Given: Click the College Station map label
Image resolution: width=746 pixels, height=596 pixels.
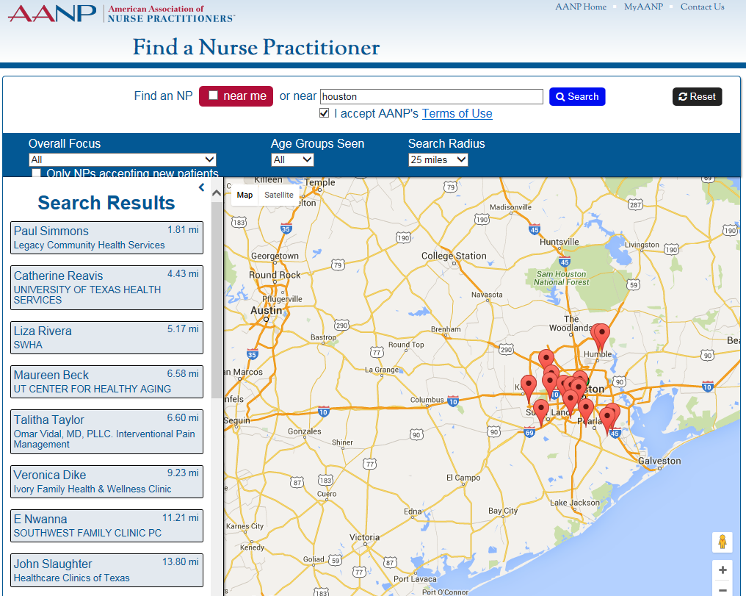Looking at the screenshot, I should tap(454, 256).
